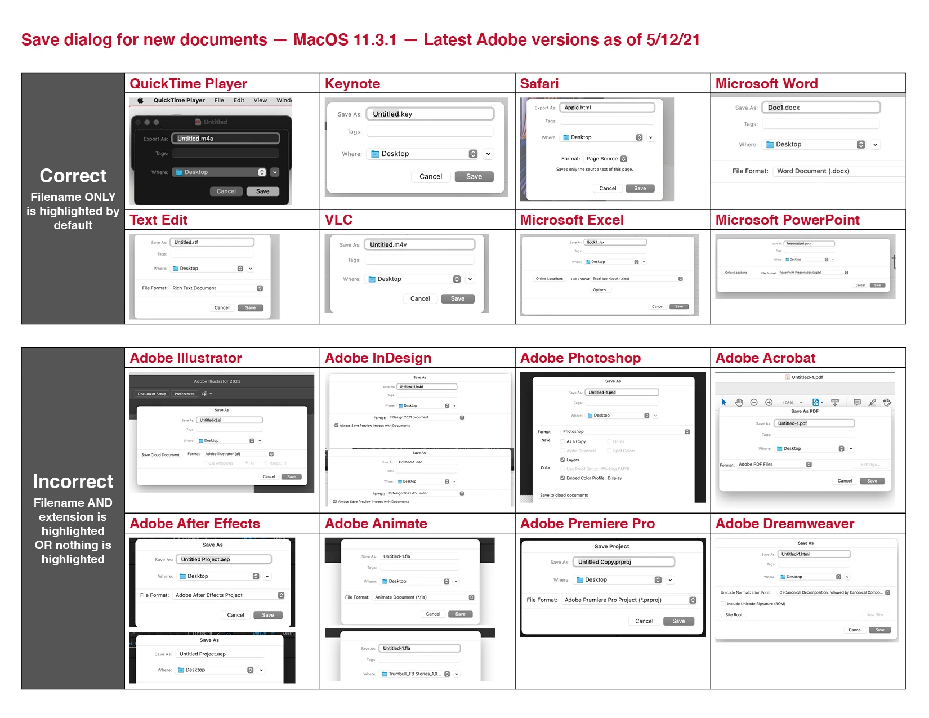Select the hand pan tool in Acrobat
The width and height of the screenshot is (929, 718).
point(739,402)
